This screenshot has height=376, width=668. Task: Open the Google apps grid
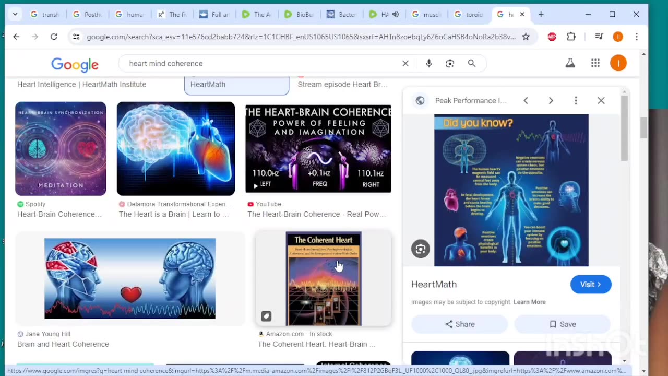pos(595,63)
